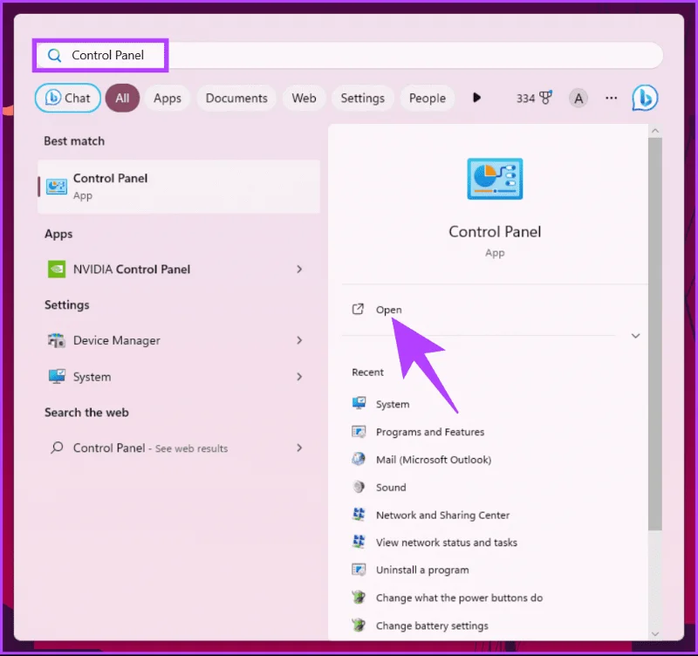Open Change what the power buttons do
This screenshot has width=698, height=656.
(x=460, y=598)
